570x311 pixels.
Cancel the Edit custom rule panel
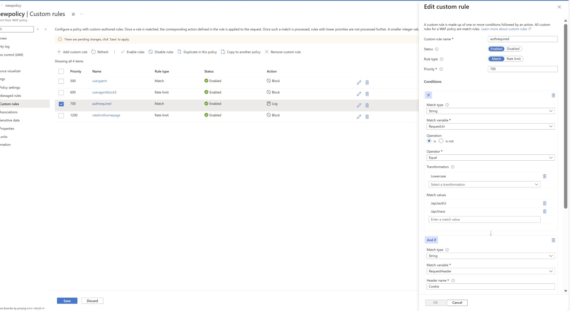point(457,303)
